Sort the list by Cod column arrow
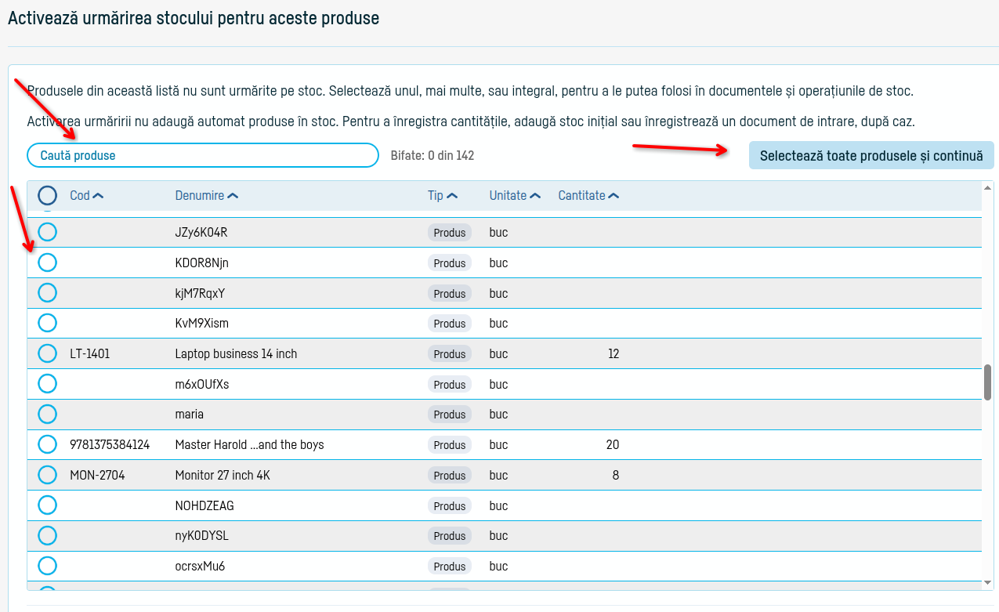 (x=98, y=196)
